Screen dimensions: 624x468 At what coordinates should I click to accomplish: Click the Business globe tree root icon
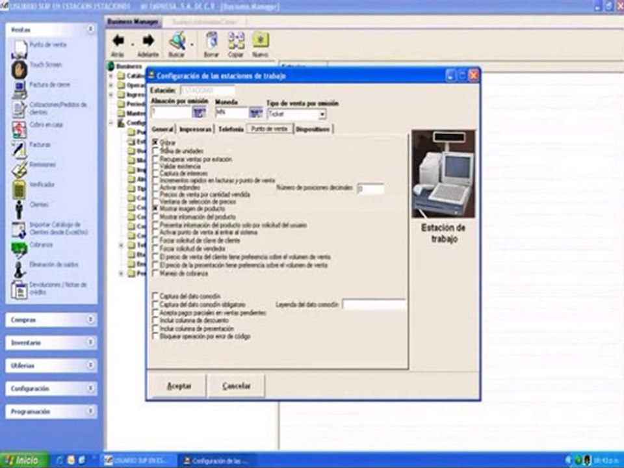tap(111, 66)
